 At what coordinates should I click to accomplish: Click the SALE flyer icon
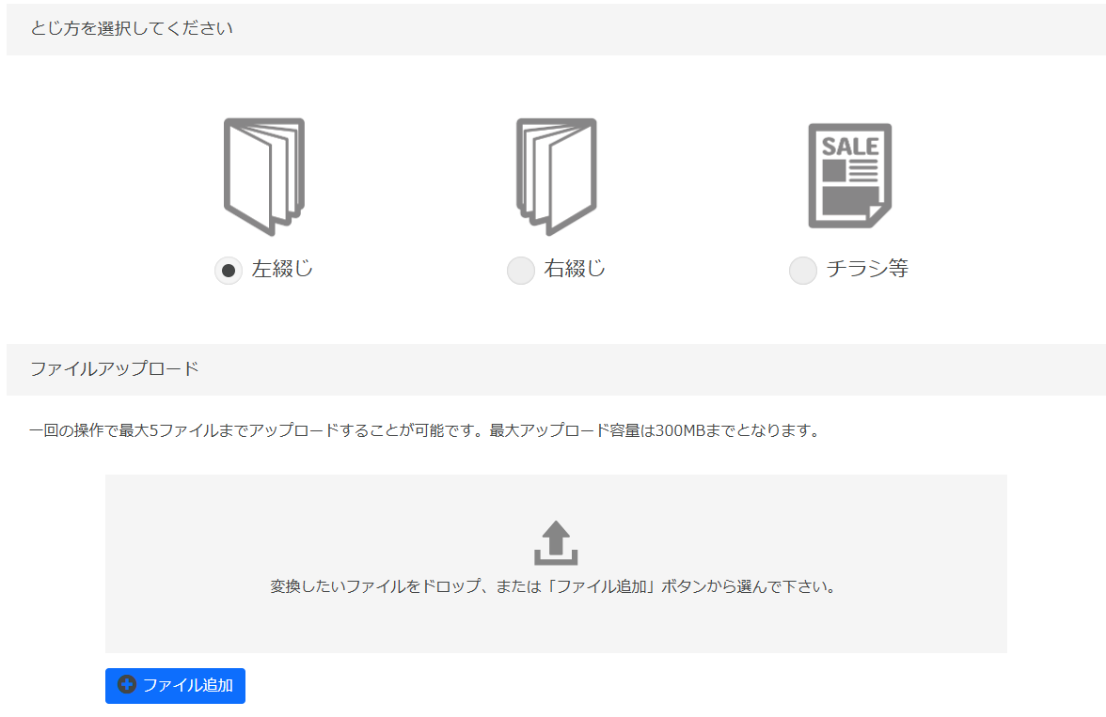pos(849,174)
